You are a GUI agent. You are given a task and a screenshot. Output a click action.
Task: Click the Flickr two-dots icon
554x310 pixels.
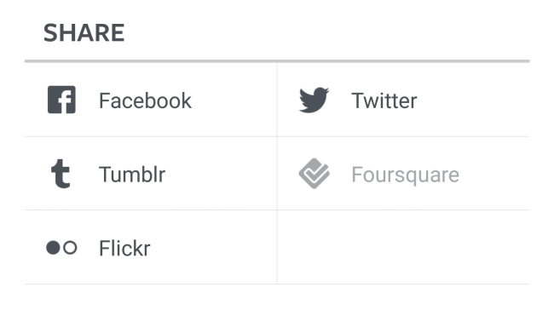(61, 248)
